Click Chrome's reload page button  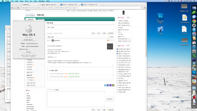pos(18,8)
